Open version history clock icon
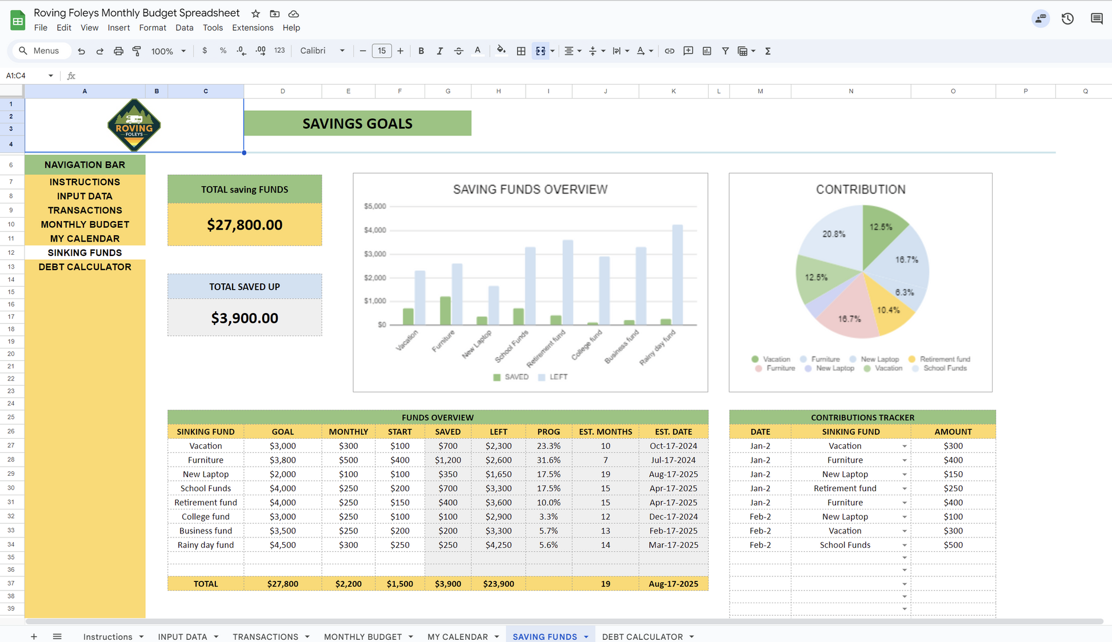1112x642 pixels. 1067,19
